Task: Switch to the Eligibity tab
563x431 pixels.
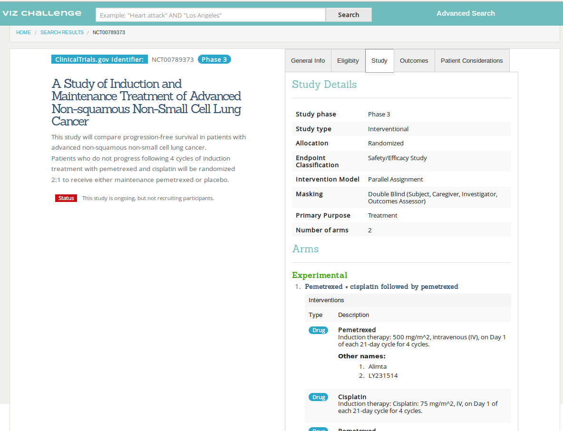Action: click(348, 61)
